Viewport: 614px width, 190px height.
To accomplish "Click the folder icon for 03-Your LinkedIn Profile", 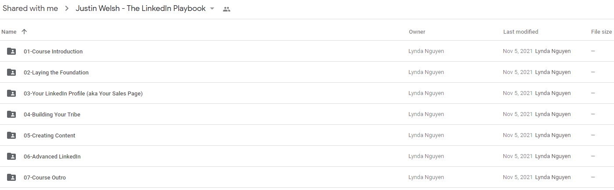I will click(11, 93).
